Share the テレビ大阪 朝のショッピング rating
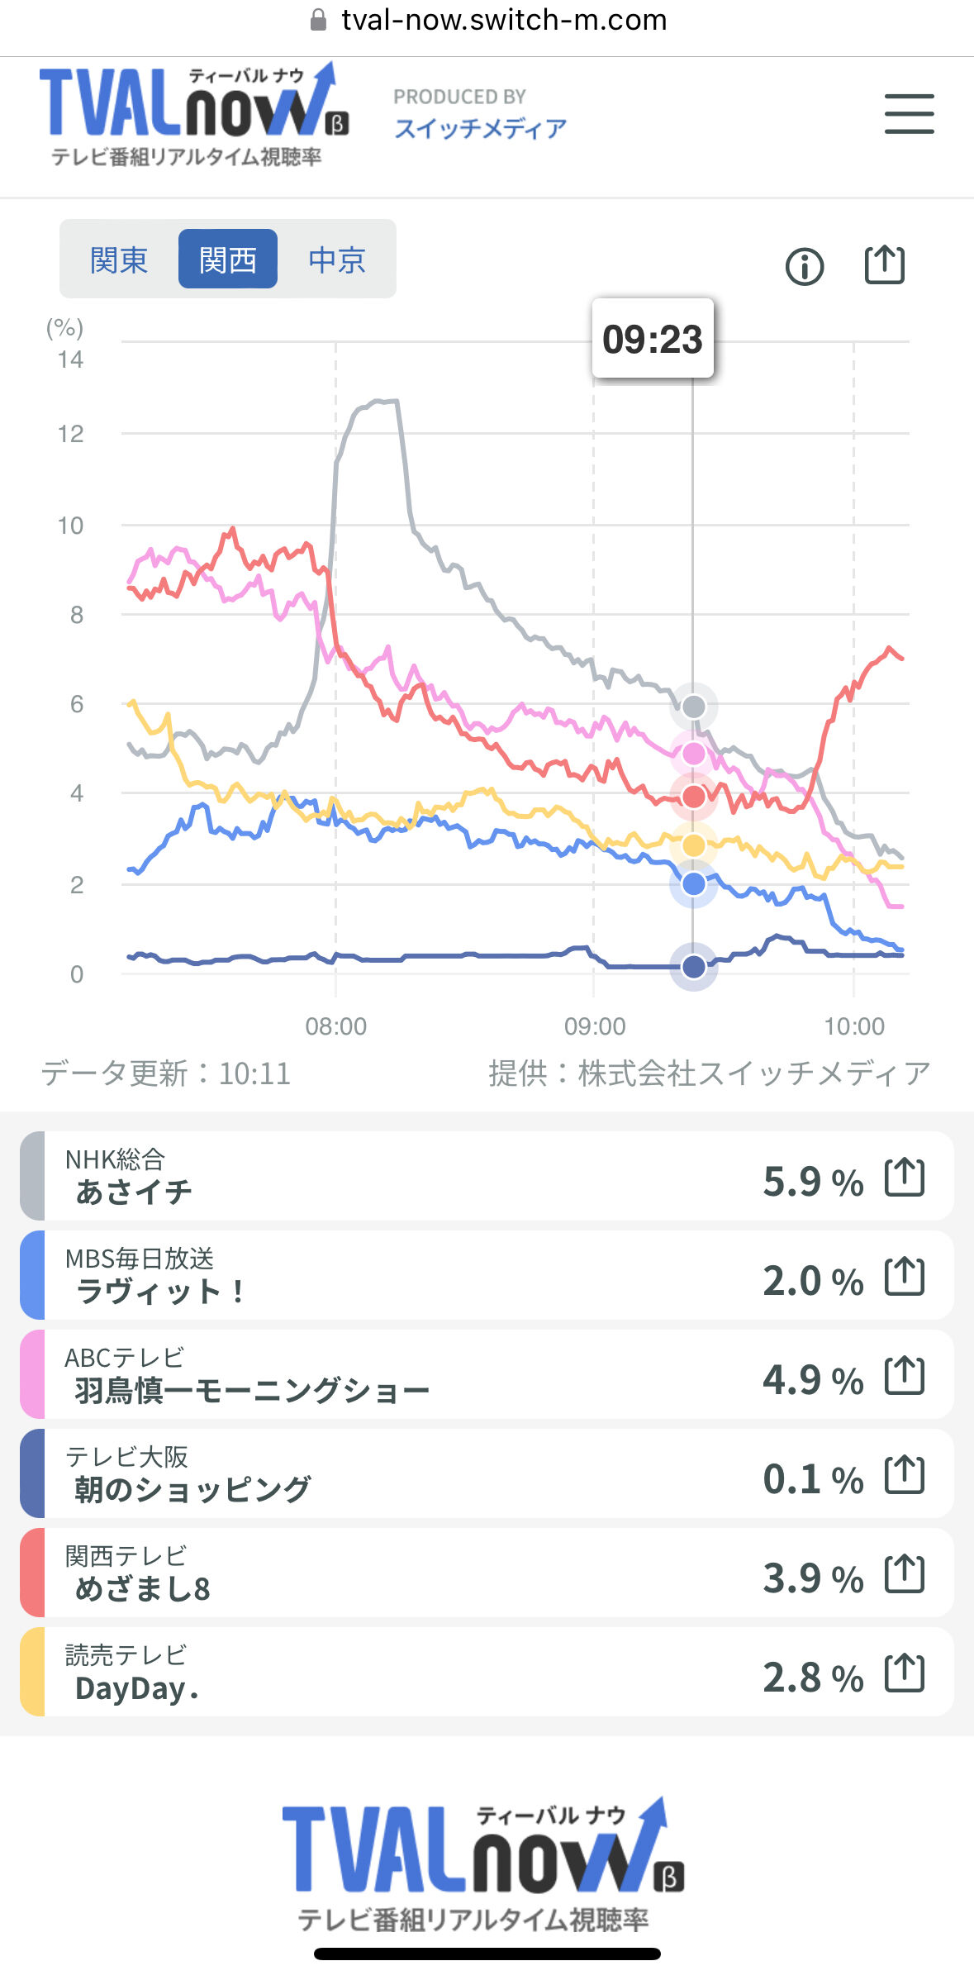The image size is (974, 1980). pos(904,1474)
